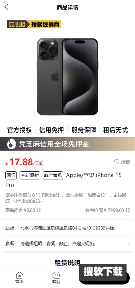Expand the 套餐 package selection chevron
Viewport: 135px width, 288px height.
pyautogui.click(x=129, y=243)
